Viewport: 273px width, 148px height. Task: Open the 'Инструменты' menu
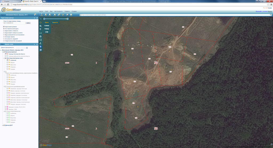click(x=58, y=11)
